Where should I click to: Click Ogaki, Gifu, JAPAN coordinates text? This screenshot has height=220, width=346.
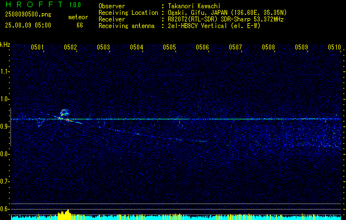pyautogui.click(x=227, y=13)
